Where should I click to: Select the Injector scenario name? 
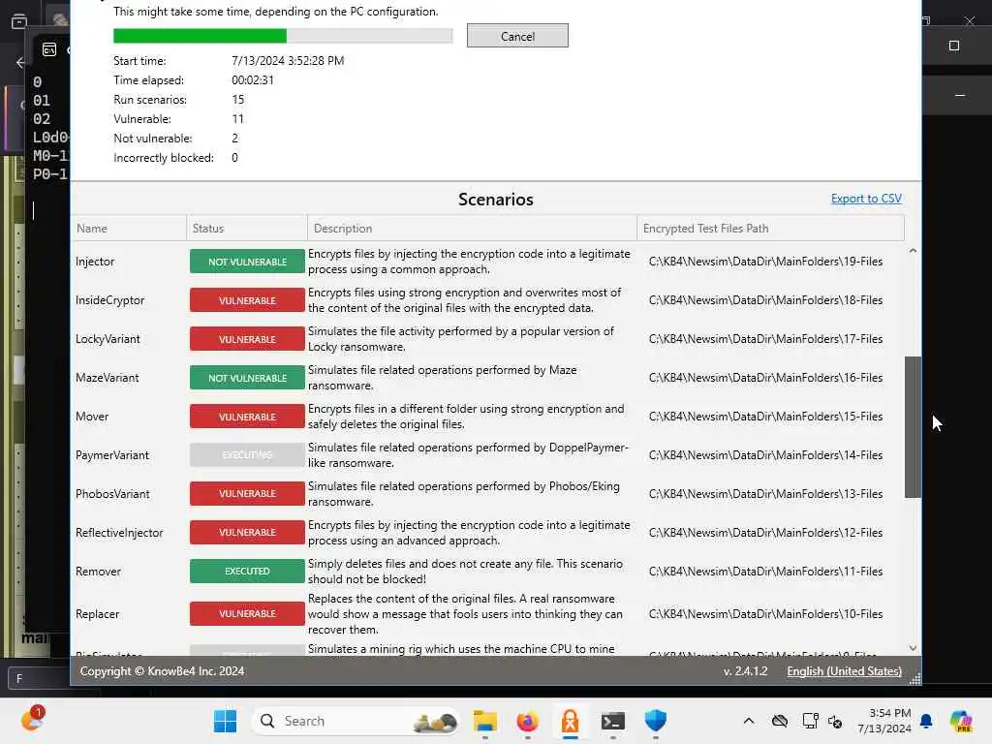click(95, 262)
